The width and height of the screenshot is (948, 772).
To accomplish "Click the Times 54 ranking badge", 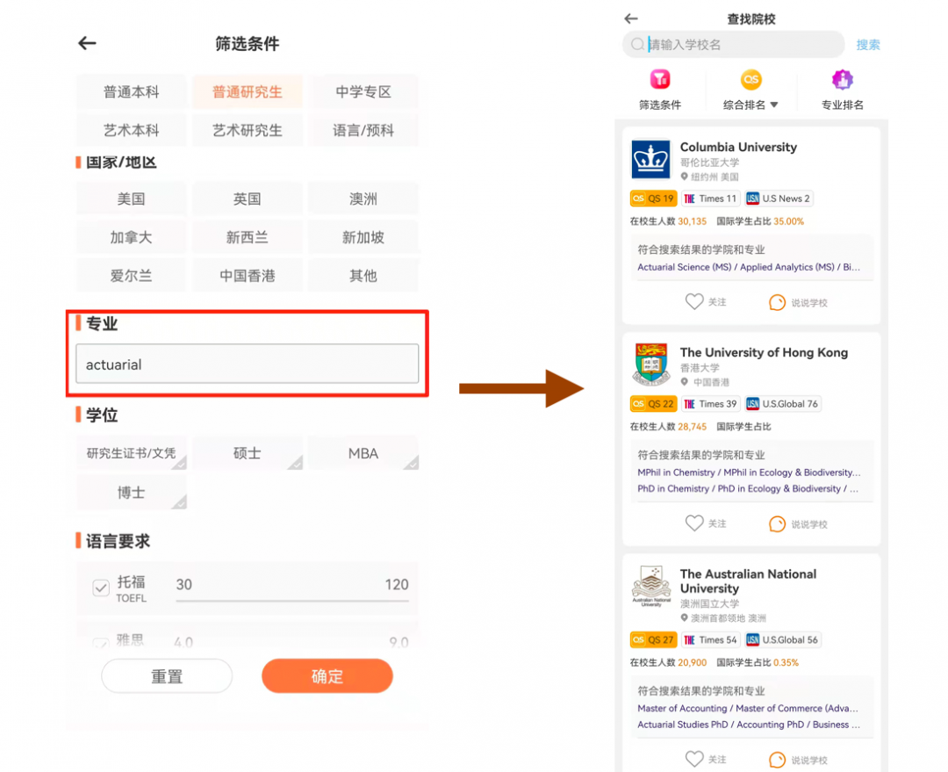I will 710,639.
